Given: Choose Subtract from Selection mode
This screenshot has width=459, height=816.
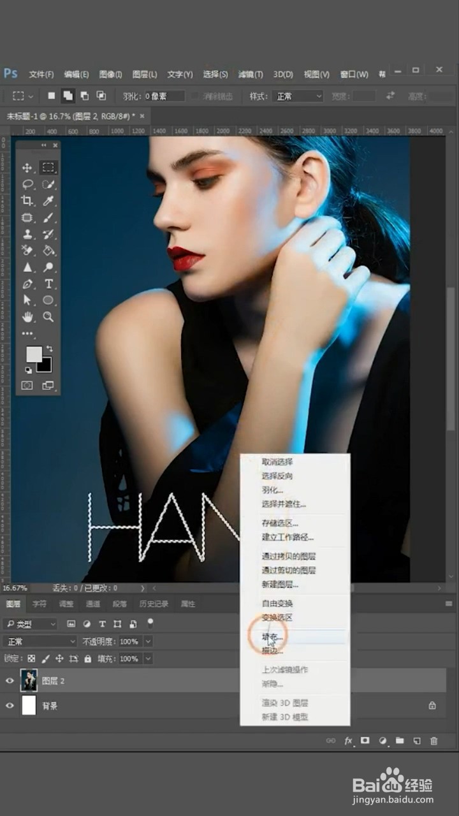Looking at the screenshot, I should 84,96.
